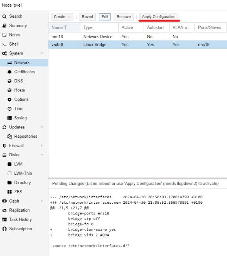Collapse the Updates section arrow

(x=42, y=127)
